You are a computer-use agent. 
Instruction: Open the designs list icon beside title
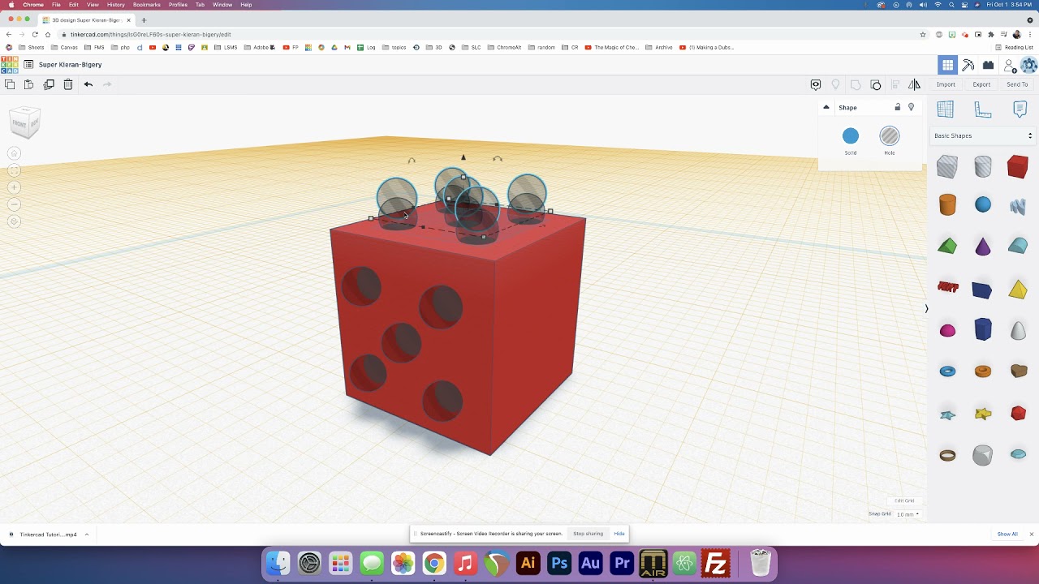pyautogui.click(x=28, y=65)
